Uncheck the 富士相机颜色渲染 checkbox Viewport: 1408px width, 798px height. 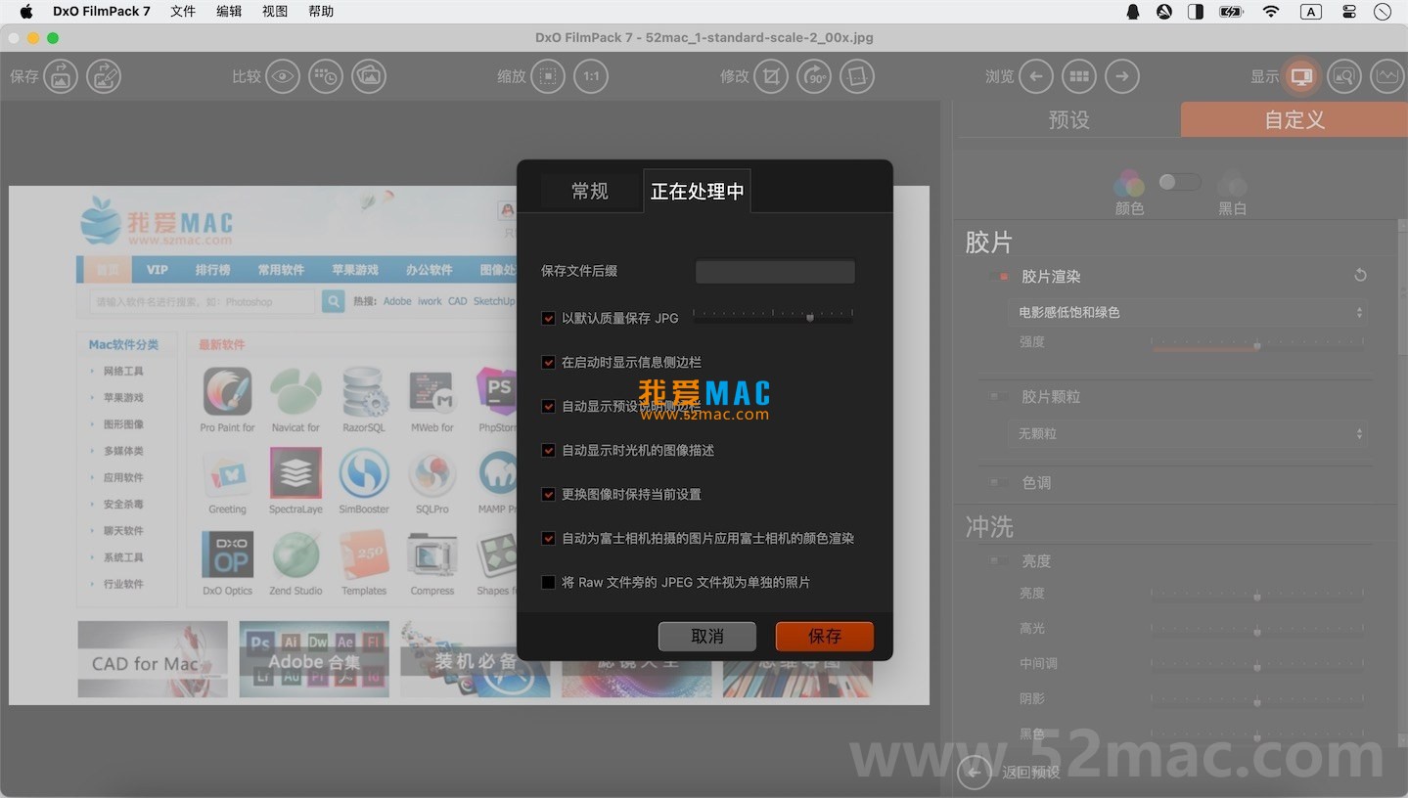(x=548, y=538)
